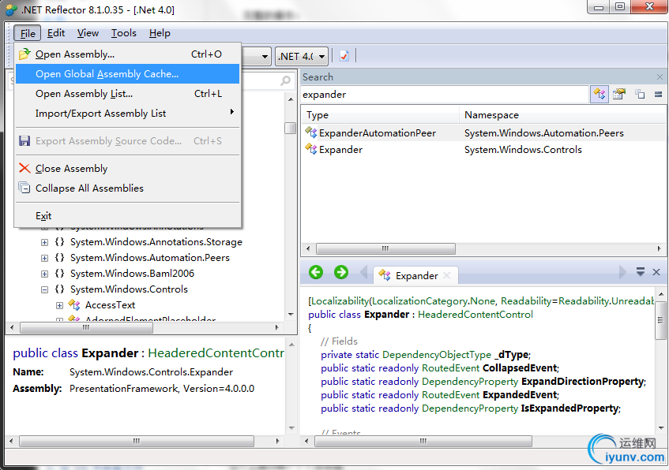Click the search field containing expander

[442, 94]
